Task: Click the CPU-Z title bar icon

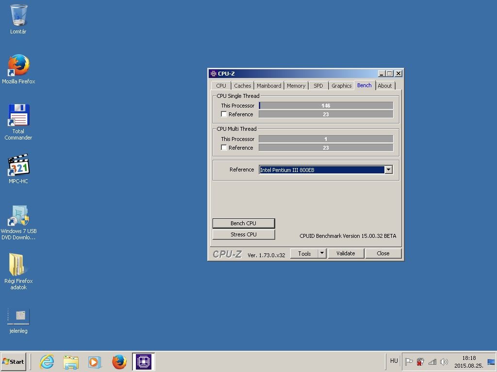Action: point(214,74)
